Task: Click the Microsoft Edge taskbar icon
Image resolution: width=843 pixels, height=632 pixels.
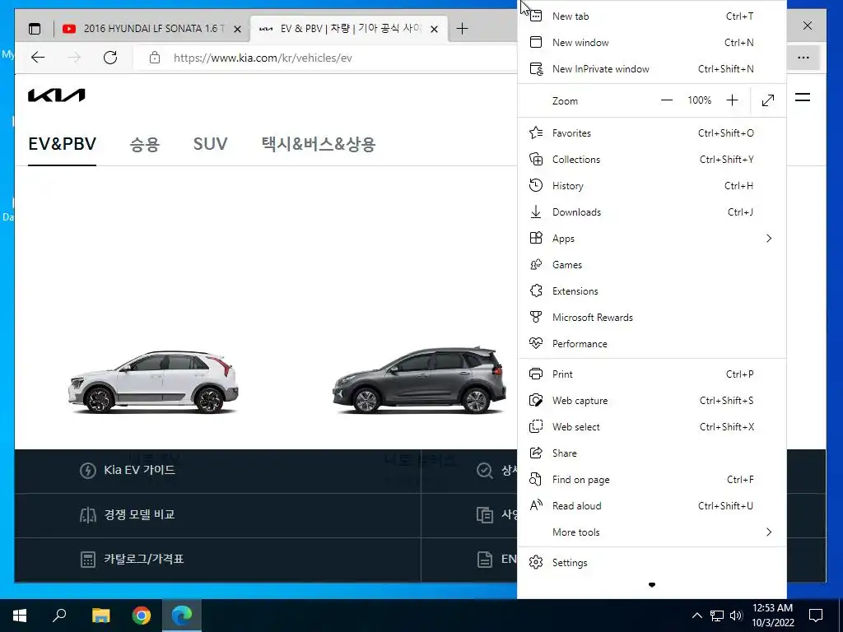Action: [x=182, y=616]
